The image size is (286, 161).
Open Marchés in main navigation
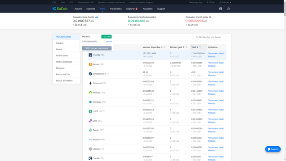tap(91, 9)
